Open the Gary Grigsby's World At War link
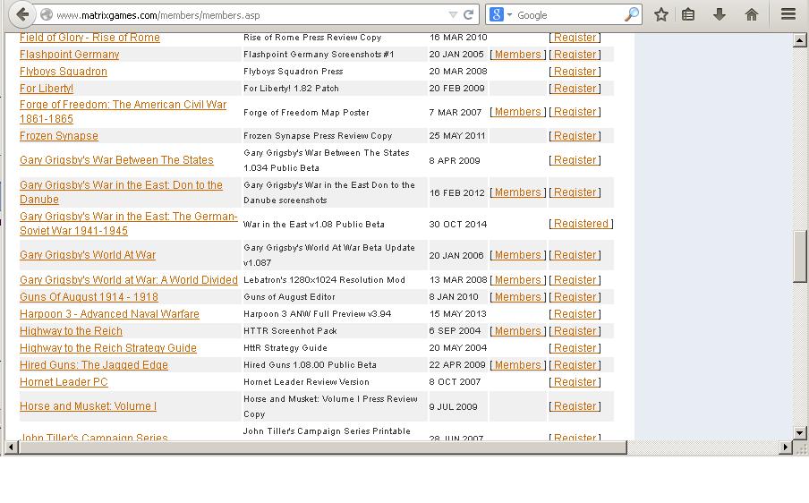The width and height of the screenshot is (809, 503). pyautogui.click(x=88, y=255)
